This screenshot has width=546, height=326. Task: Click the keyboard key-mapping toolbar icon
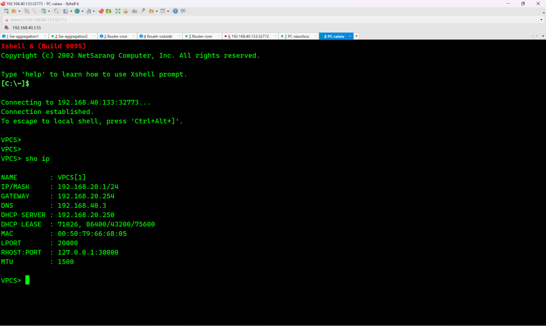pyautogui.click(x=134, y=11)
